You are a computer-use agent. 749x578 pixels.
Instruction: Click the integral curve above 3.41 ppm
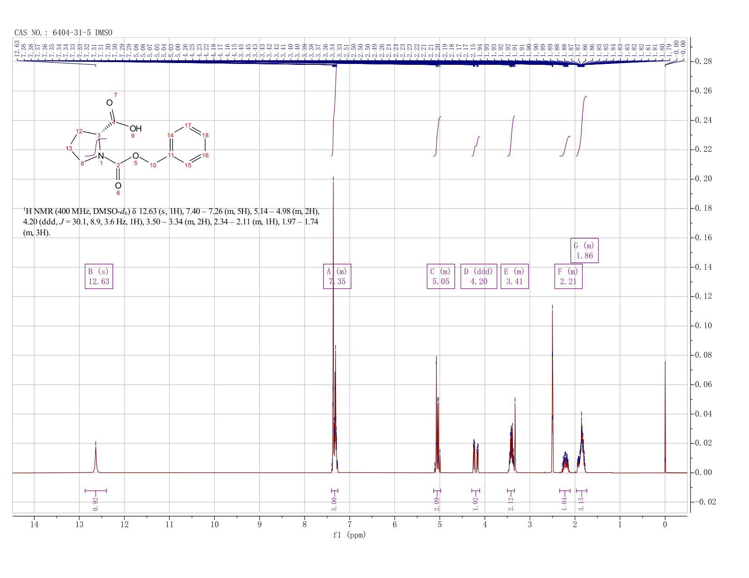pyautogui.click(x=511, y=136)
